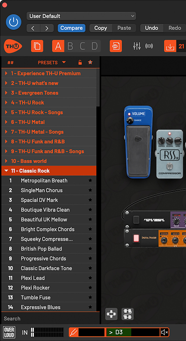This screenshot has height=341, width=186.
Task: Click the live mode broadcast icon
Action: (149, 46)
